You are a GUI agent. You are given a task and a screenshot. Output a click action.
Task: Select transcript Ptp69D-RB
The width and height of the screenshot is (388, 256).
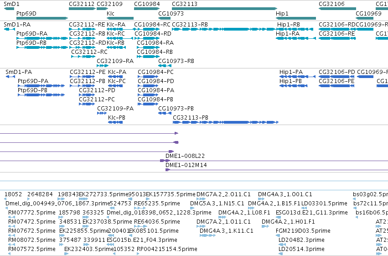tap(31, 43)
